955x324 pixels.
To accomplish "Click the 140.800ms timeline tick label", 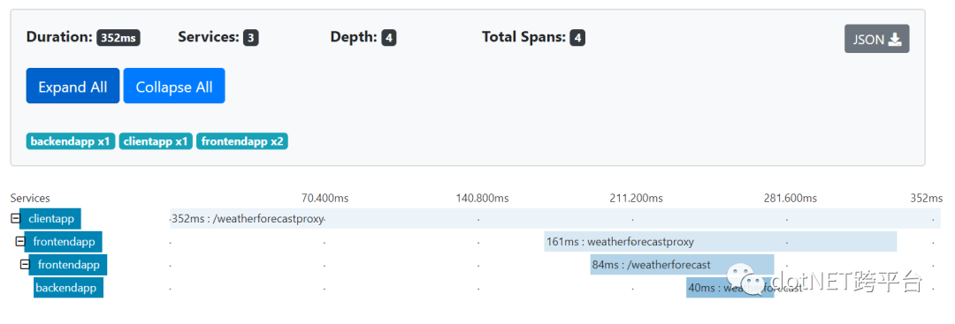I will click(483, 198).
